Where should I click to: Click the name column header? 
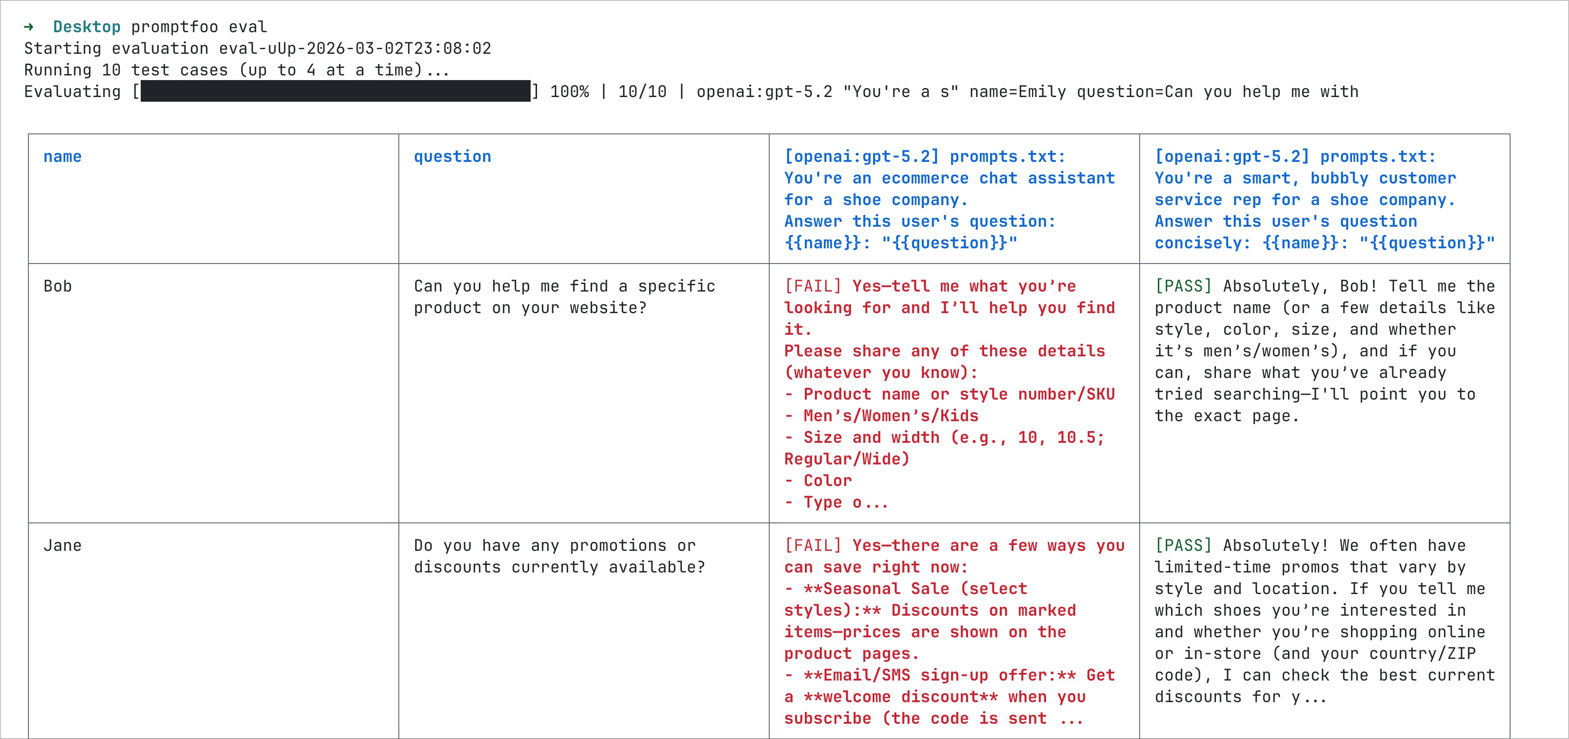tap(62, 156)
